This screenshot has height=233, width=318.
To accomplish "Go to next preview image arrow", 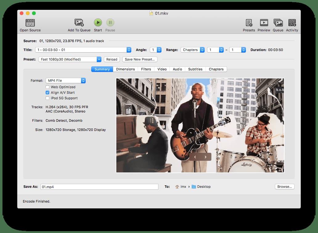I will click(x=206, y=157).
